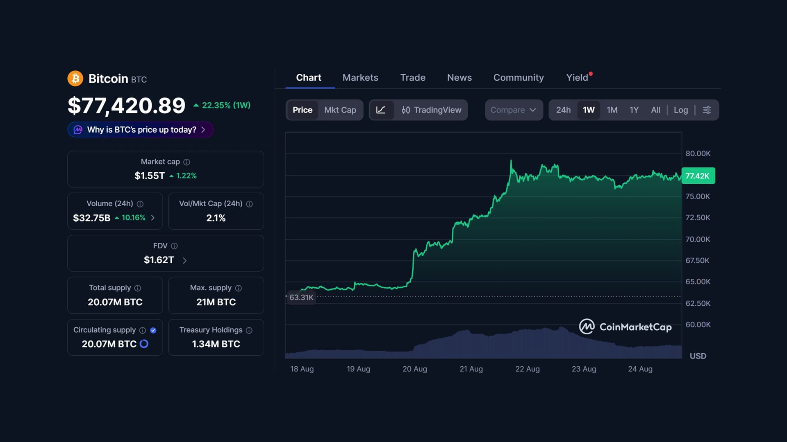Click the USD currency label on chart
Screen dimensions: 787x442
[x=698, y=356]
